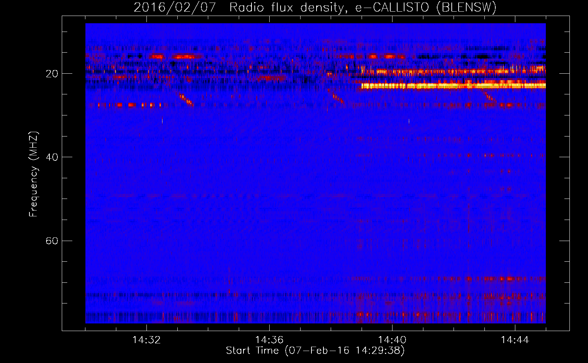Click the 60 frequency tick label
Image resolution: width=588 pixels, height=363 pixels.
click(x=52, y=241)
